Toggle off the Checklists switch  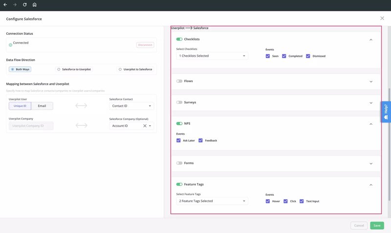(x=179, y=39)
